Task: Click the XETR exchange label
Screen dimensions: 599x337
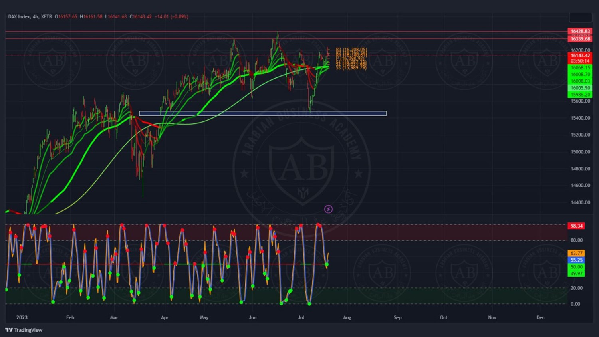Action: click(46, 16)
